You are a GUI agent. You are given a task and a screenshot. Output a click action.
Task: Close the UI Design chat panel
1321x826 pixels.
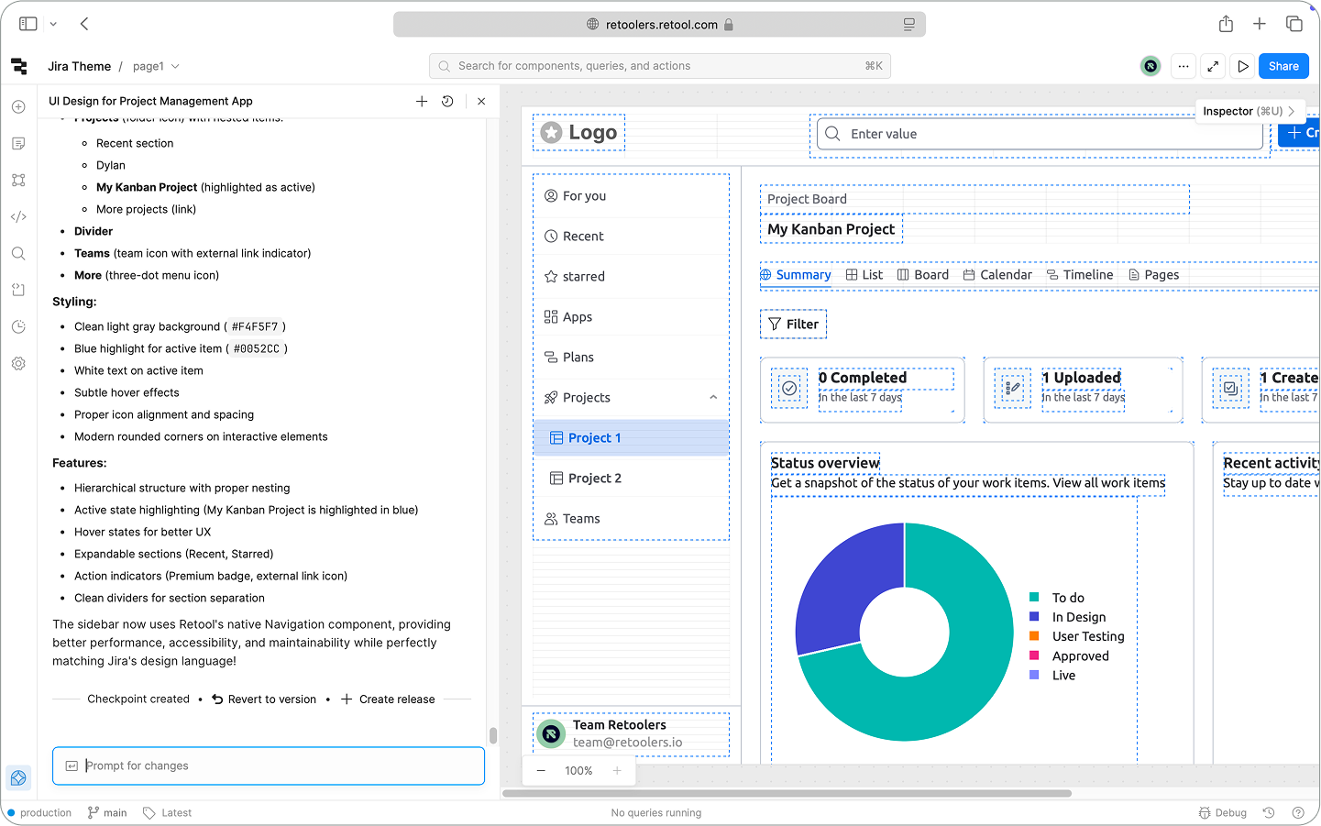coord(481,102)
